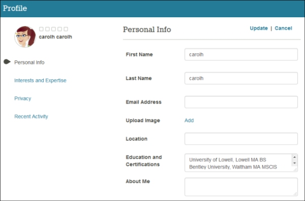Screen dimensions: 305x201
Task: Click the dark arrow marker beside Personal Info
Action: click(7, 62)
